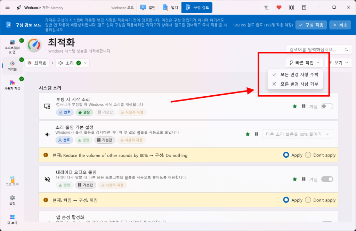Open the filter funnel icon in title bar
356x231 pixels.
266,8
